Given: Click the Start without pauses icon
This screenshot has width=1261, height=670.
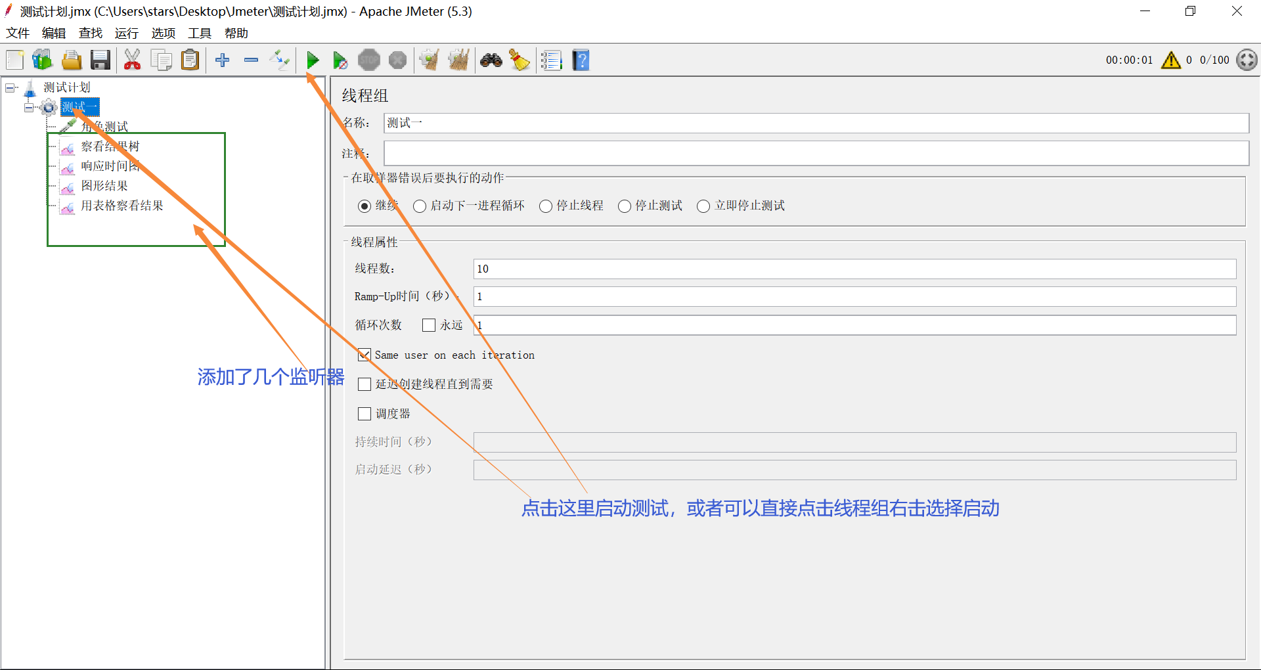Looking at the screenshot, I should pyautogui.click(x=340, y=60).
